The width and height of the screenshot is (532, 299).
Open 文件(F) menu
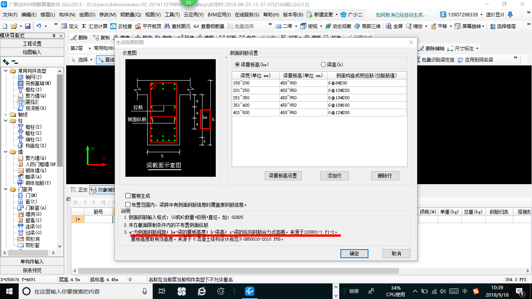(x=10, y=15)
